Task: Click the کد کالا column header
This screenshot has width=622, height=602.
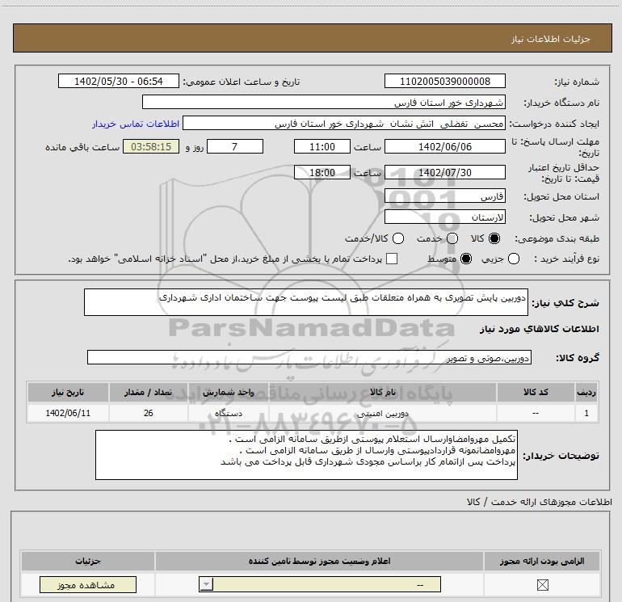Action: (x=536, y=392)
